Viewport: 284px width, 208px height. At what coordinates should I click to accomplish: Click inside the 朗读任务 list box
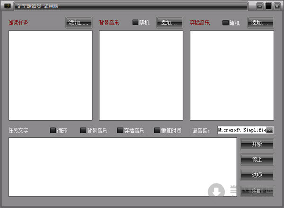point(50,75)
